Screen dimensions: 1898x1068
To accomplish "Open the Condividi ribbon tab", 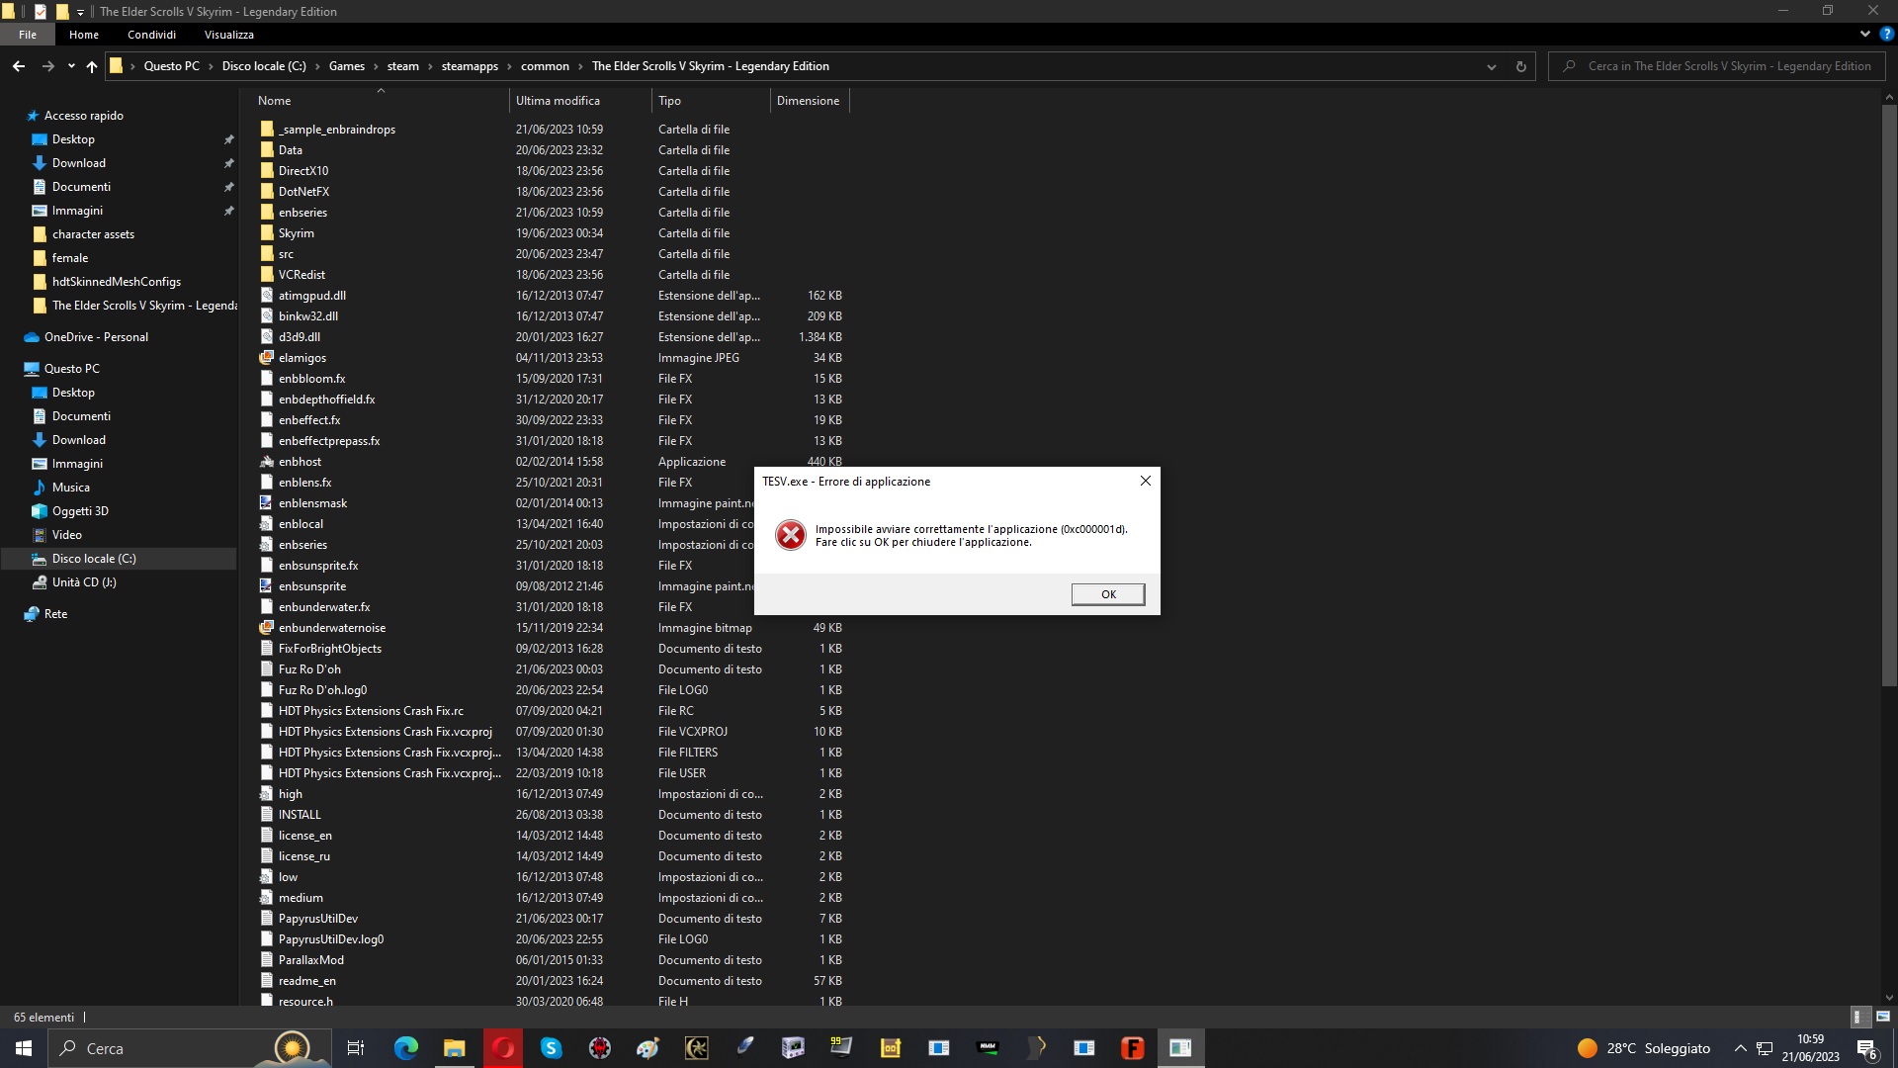I will 151,35.
